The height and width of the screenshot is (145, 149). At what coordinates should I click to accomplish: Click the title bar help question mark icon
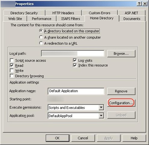[139, 4]
